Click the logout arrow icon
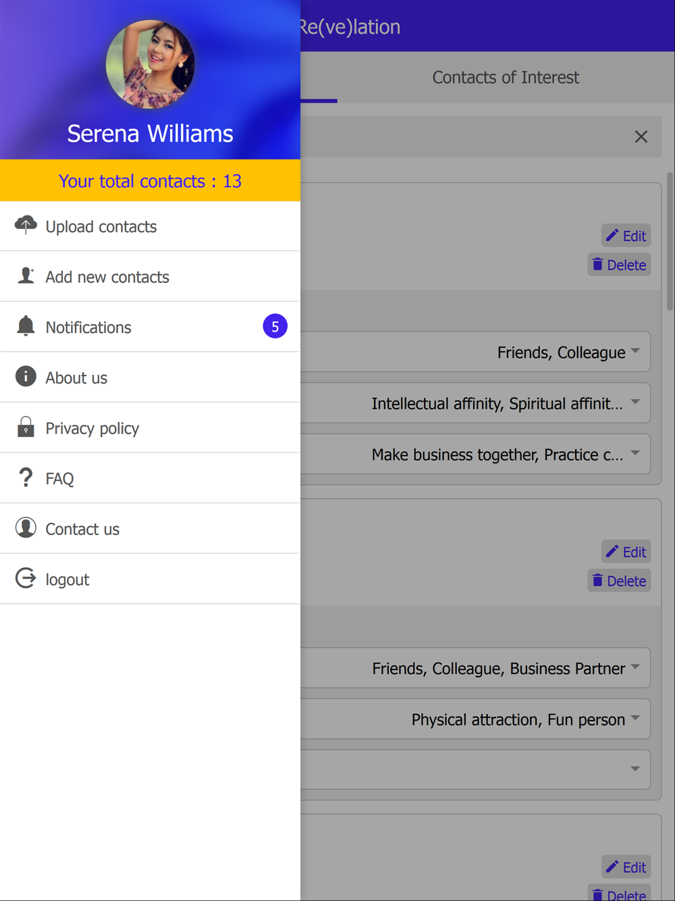 tap(26, 578)
